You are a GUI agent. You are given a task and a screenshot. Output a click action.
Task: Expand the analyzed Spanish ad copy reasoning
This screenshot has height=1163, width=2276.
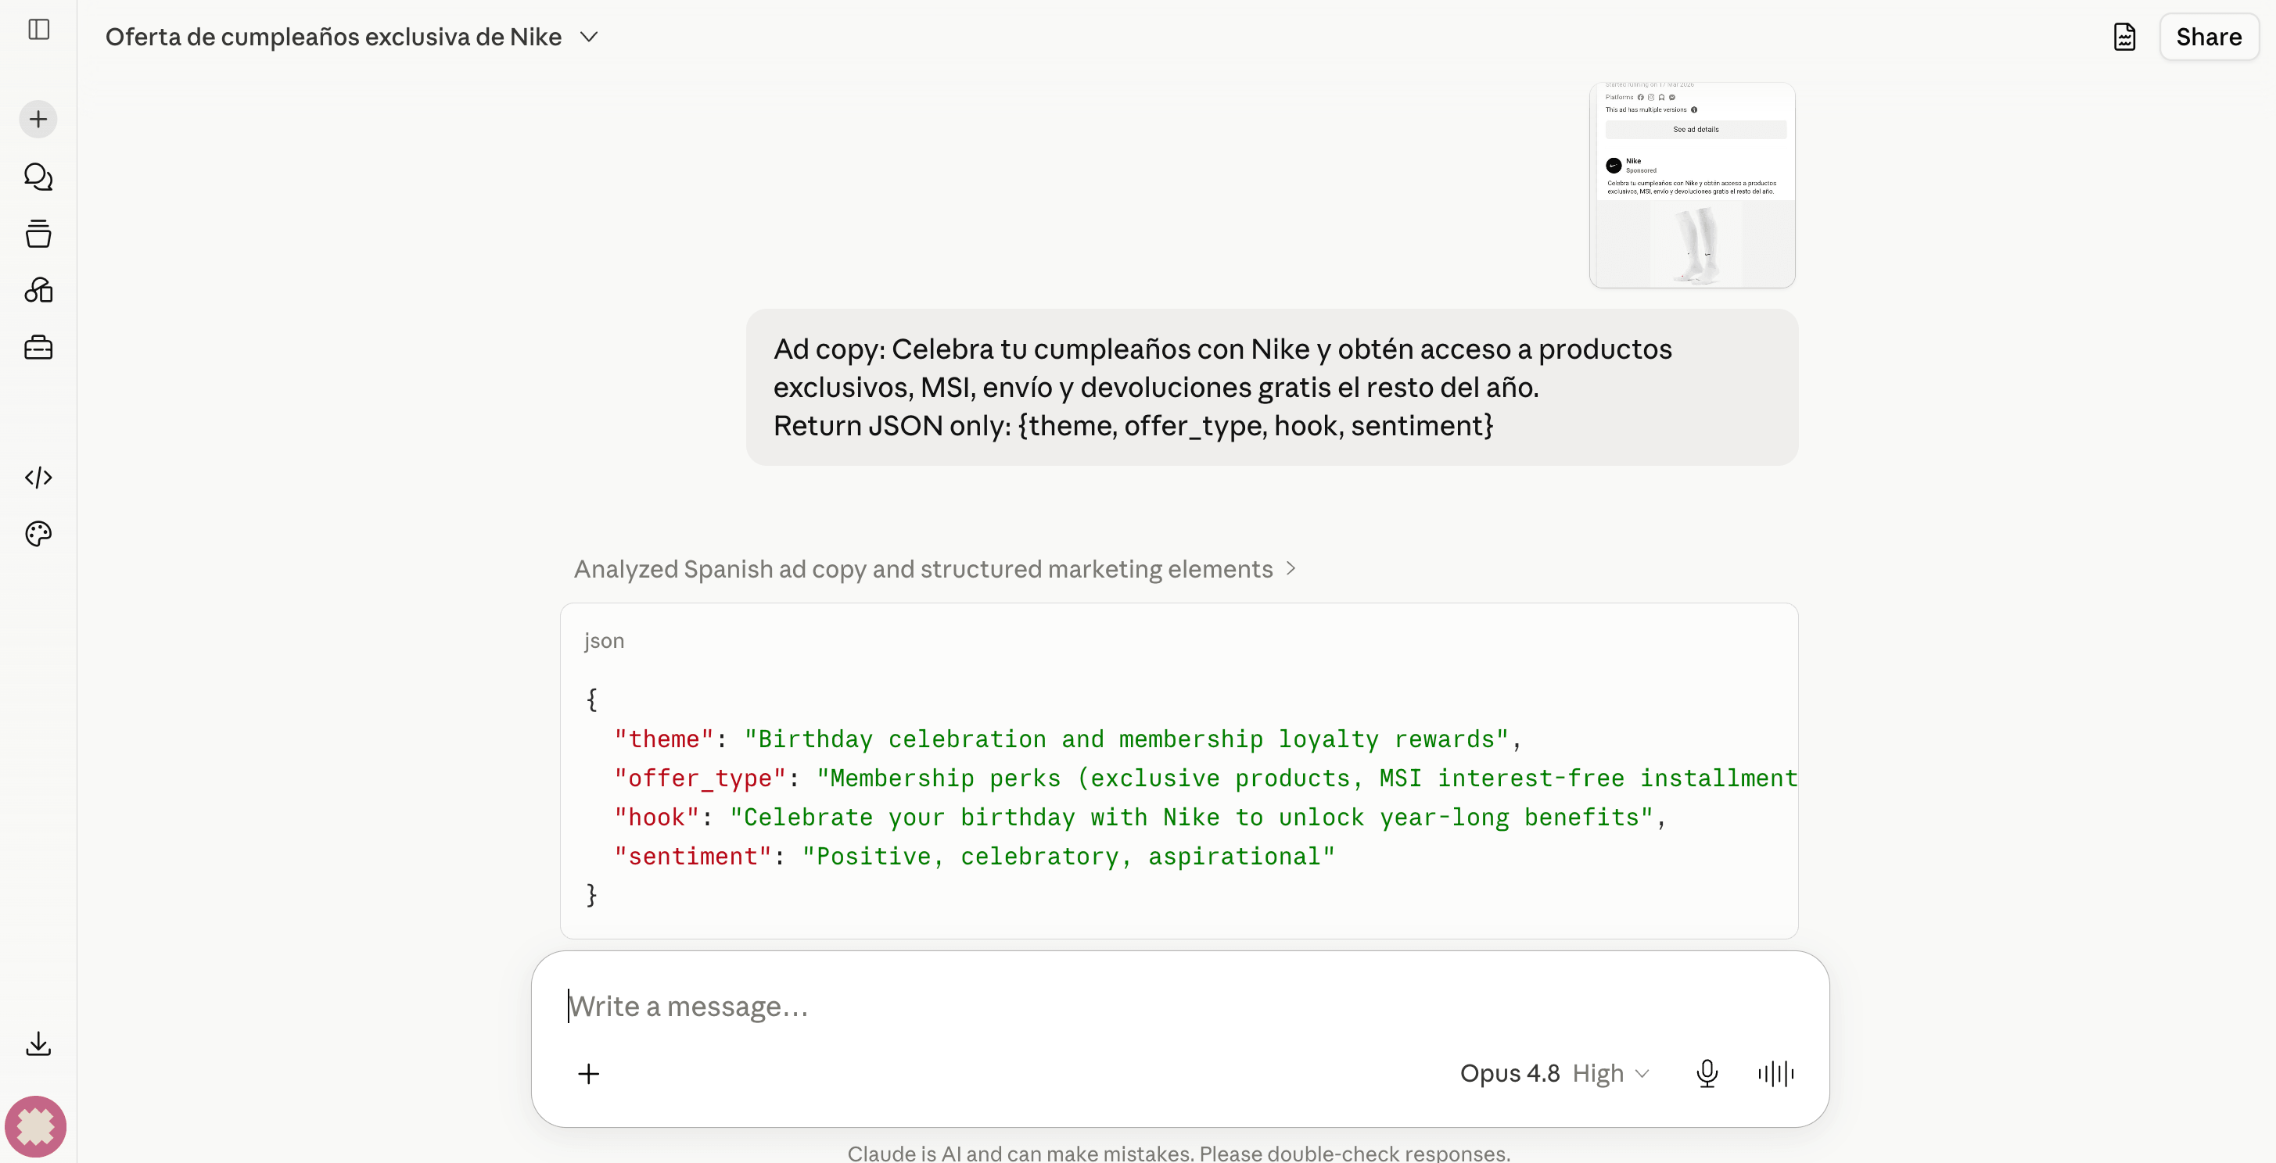pos(935,569)
